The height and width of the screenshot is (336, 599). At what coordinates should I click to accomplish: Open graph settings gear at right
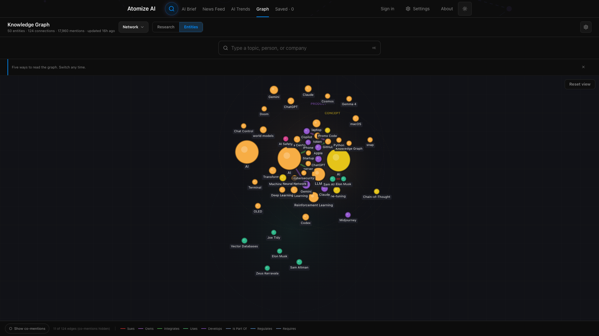pos(586,27)
